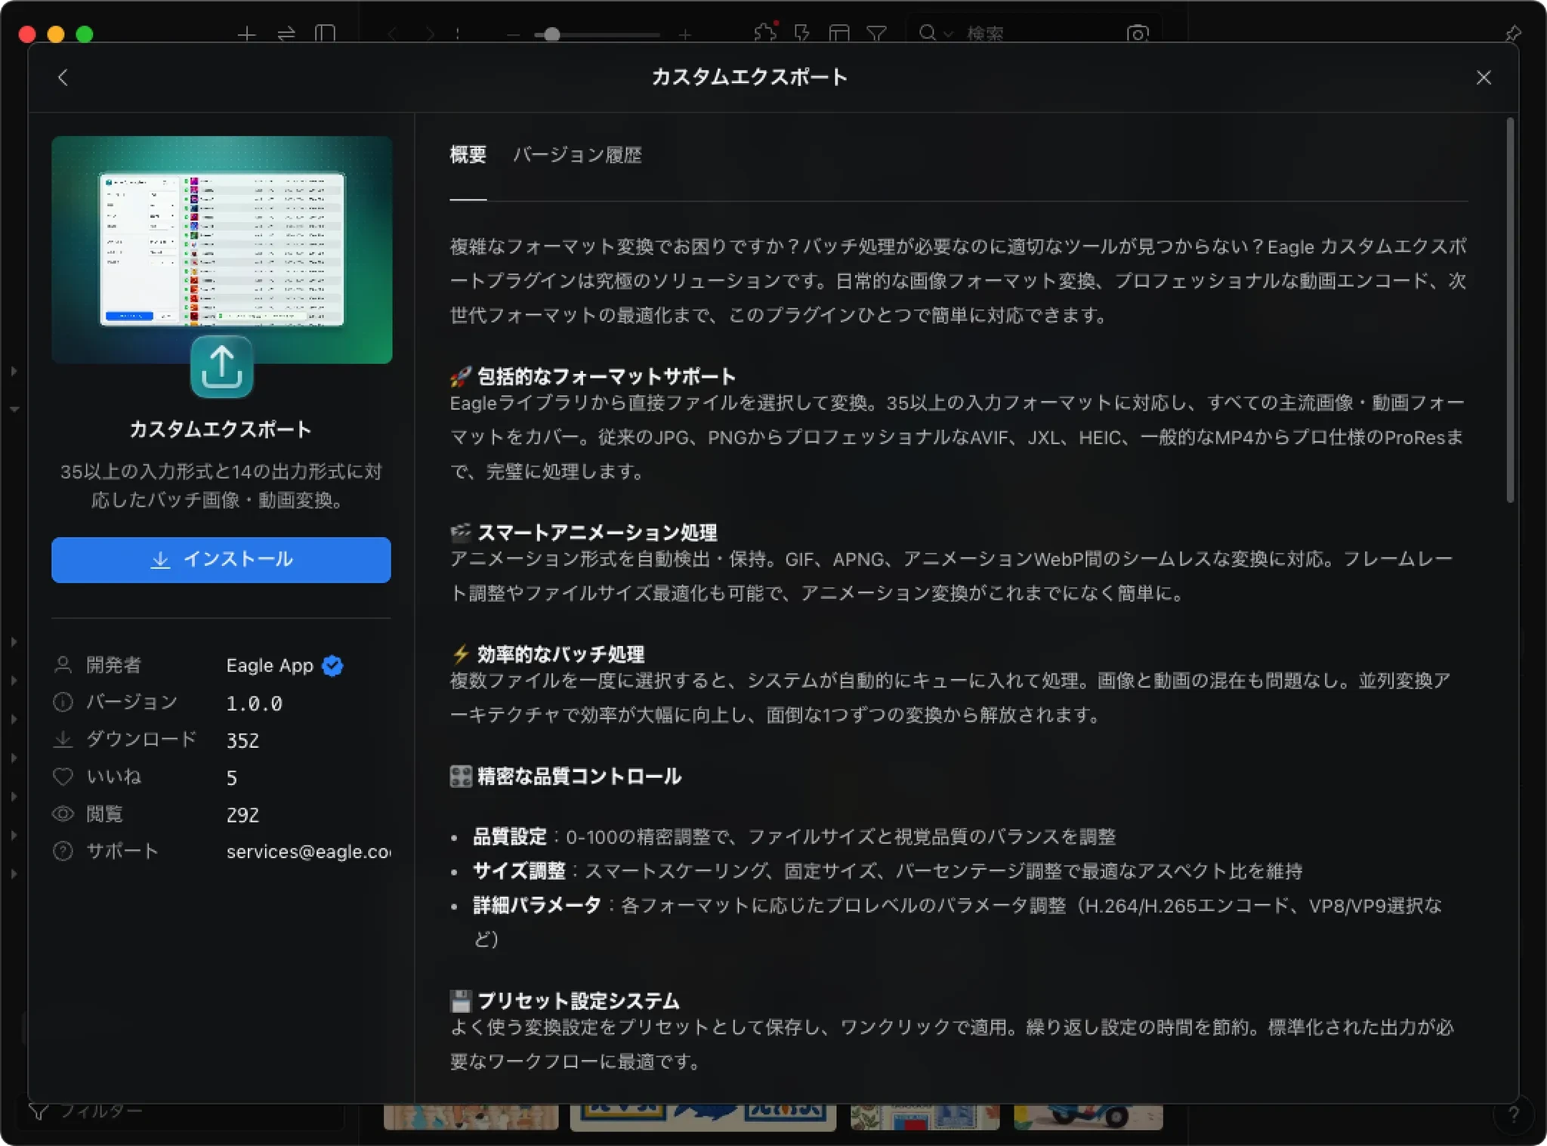The image size is (1547, 1146).
Task: Switch to the 概要 tab
Action: point(468,155)
